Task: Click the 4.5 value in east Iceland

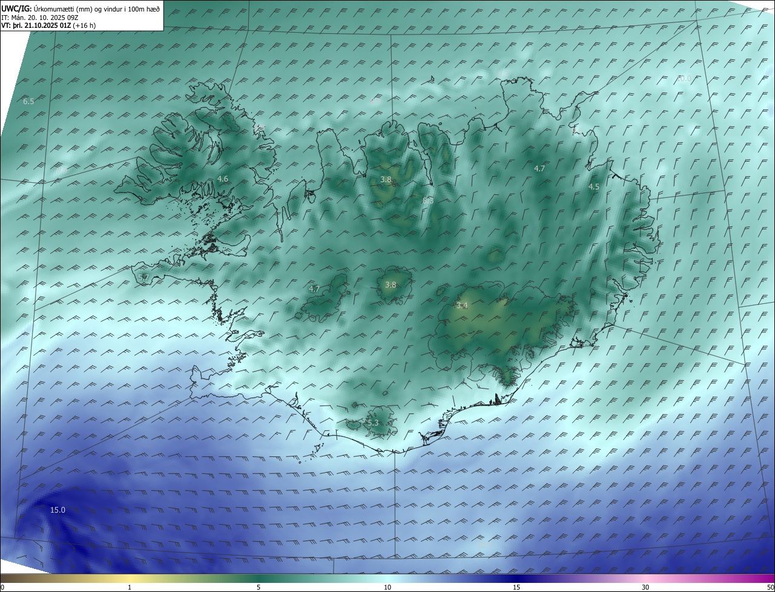Action: [x=594, y=187]
